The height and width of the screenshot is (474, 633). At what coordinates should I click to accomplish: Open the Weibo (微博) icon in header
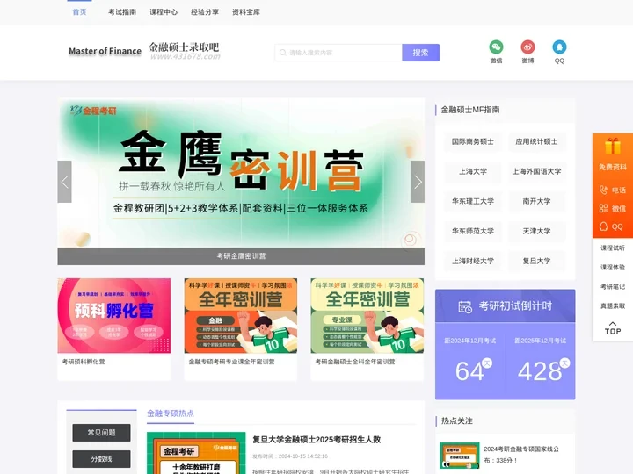coord(527,47)
